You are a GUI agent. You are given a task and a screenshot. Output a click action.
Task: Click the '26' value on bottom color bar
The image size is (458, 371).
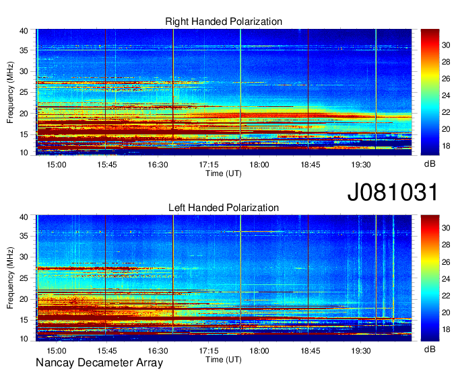[446, 262]
